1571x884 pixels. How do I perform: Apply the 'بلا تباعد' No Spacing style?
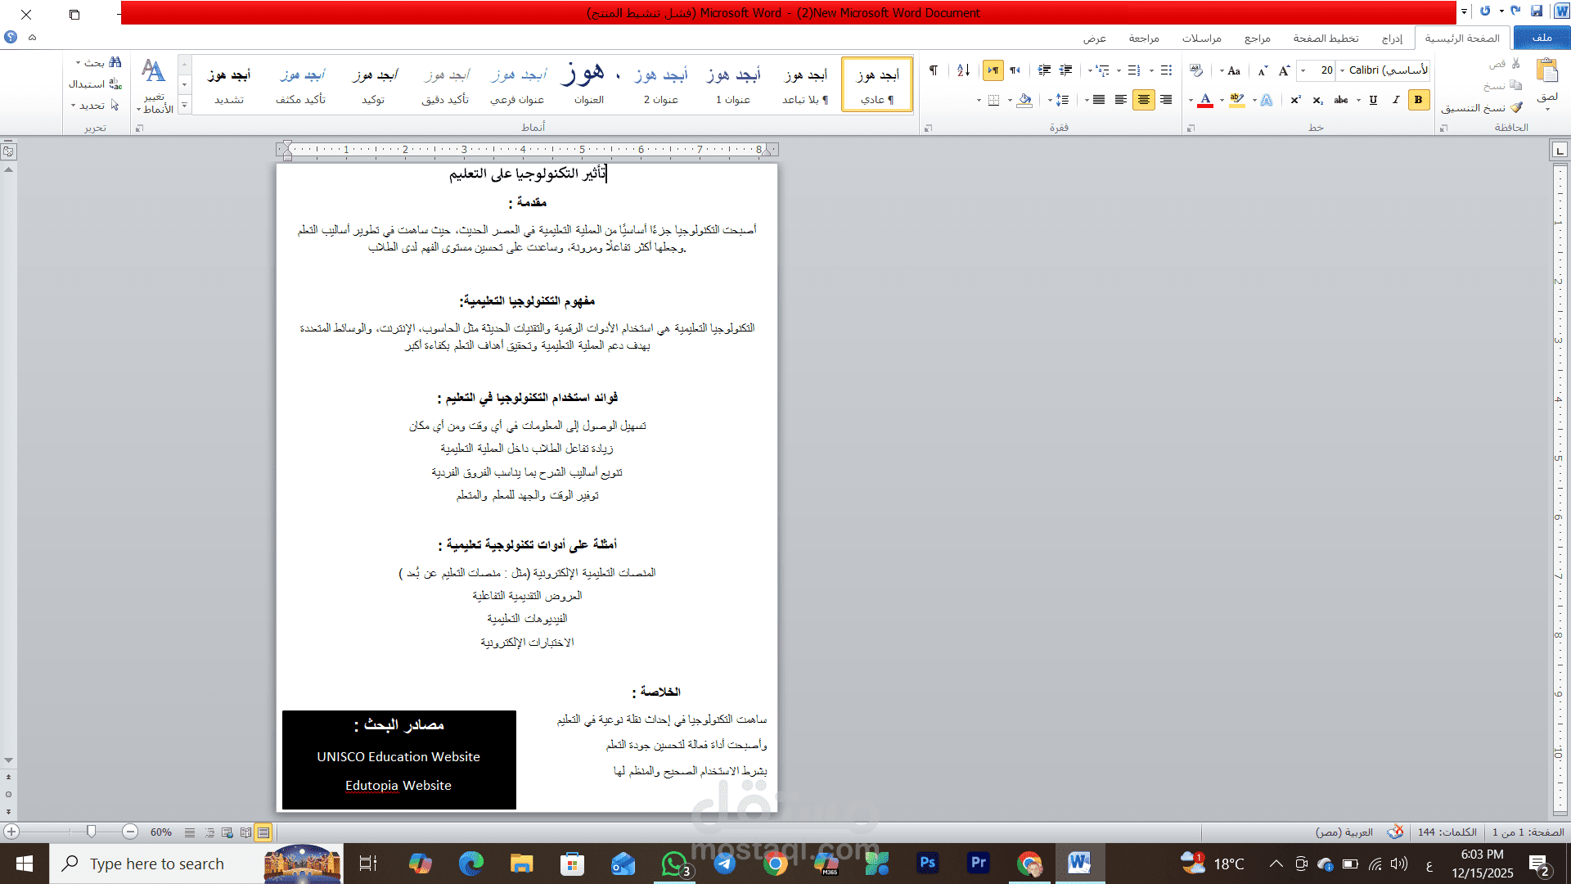(805, 84)
